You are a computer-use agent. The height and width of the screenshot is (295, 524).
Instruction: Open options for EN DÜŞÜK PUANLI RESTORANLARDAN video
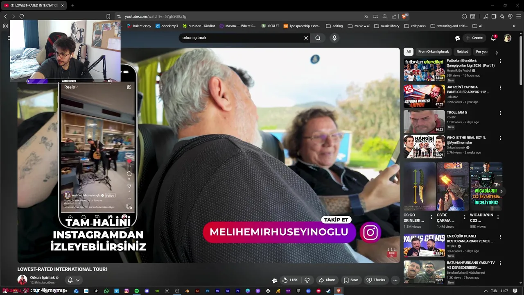(x=500, y=237)
